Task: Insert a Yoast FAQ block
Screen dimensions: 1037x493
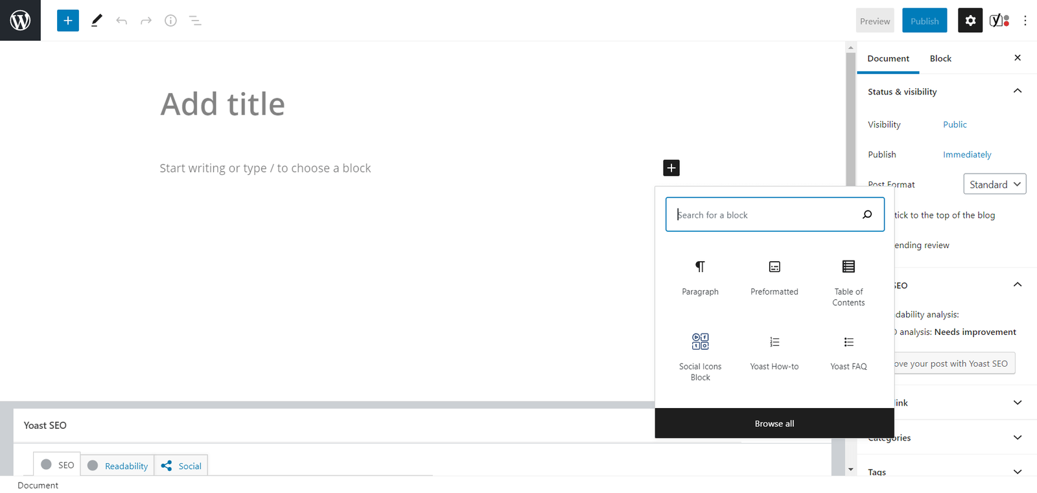Action: pyautogui.click(x=848, y=352)
